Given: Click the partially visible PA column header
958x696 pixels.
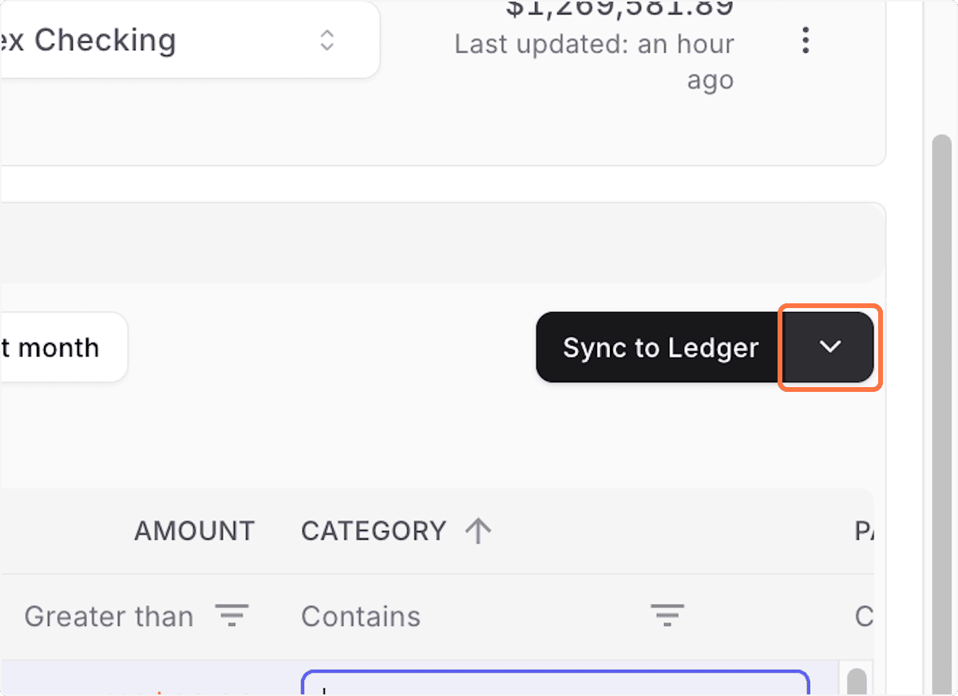Looking at the screenshot, I should click(866, 531).
